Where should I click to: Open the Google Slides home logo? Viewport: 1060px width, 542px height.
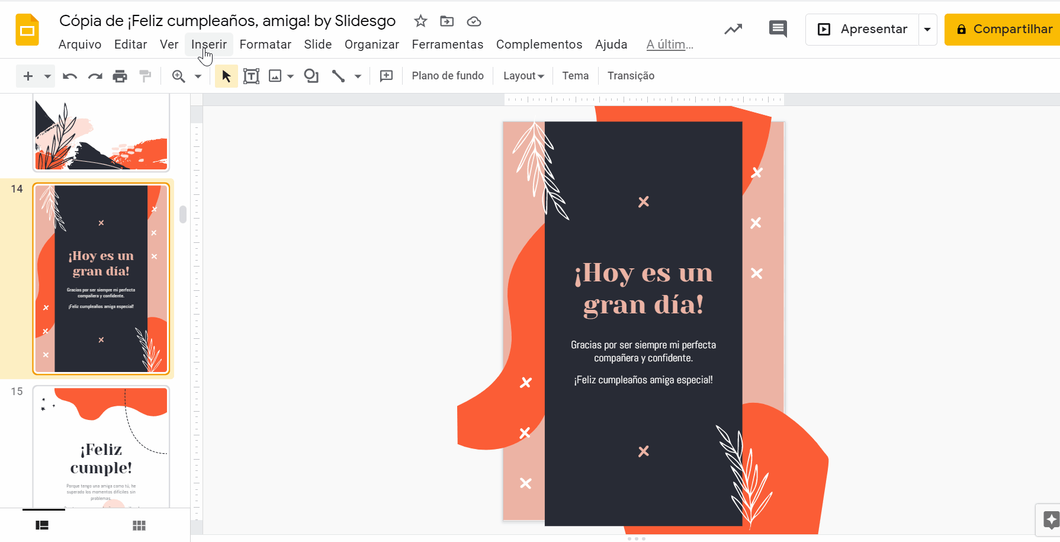tap(27, 30)
